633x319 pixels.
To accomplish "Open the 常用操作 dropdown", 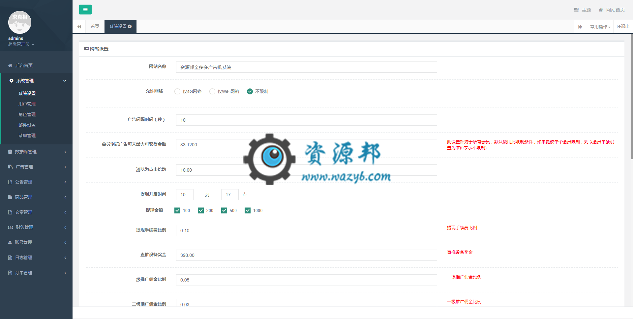I will (600, 27).
